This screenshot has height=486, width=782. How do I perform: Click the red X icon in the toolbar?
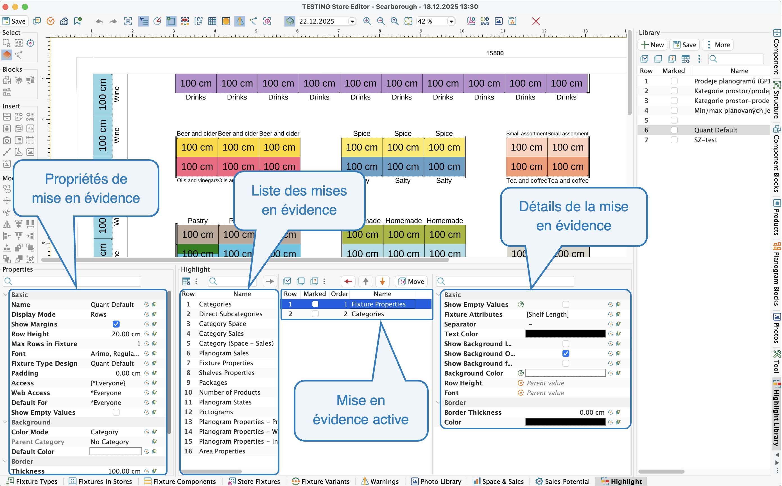tap(536, 21)
